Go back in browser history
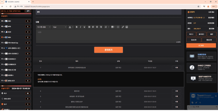 2,6
